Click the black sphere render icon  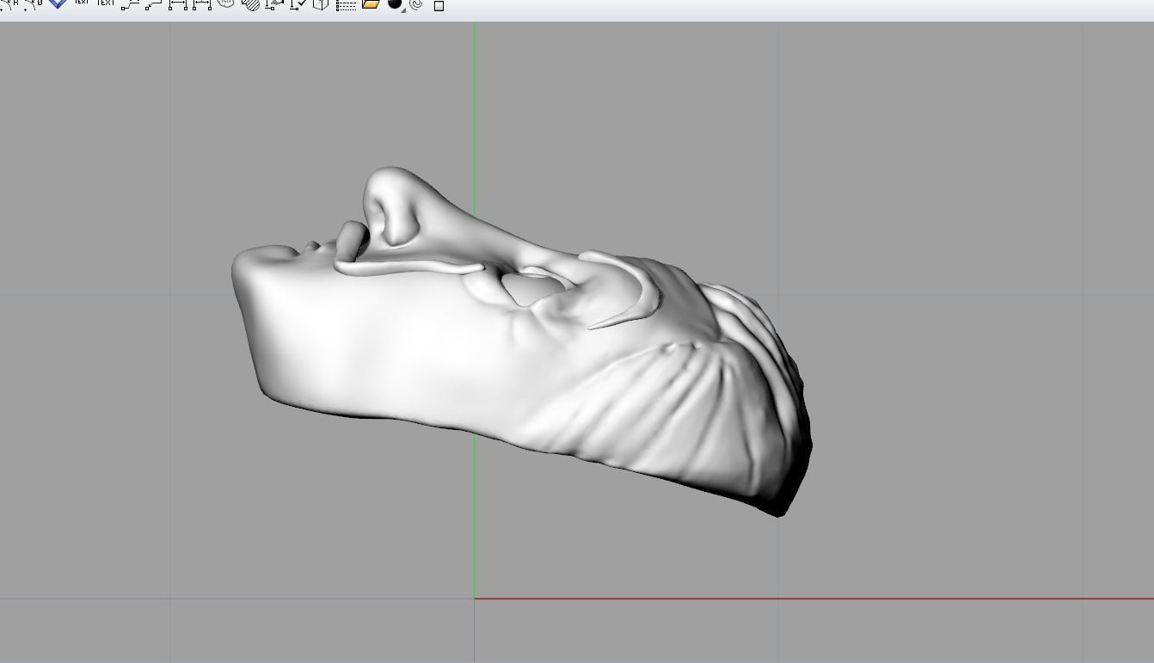click(396, 4)
